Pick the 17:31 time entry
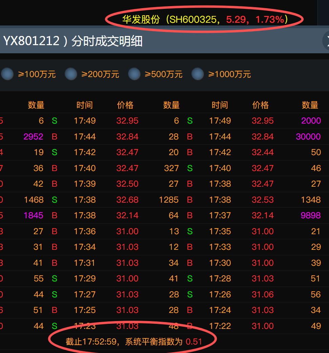This screenshot has height=353, width=329. coord(85,263)
